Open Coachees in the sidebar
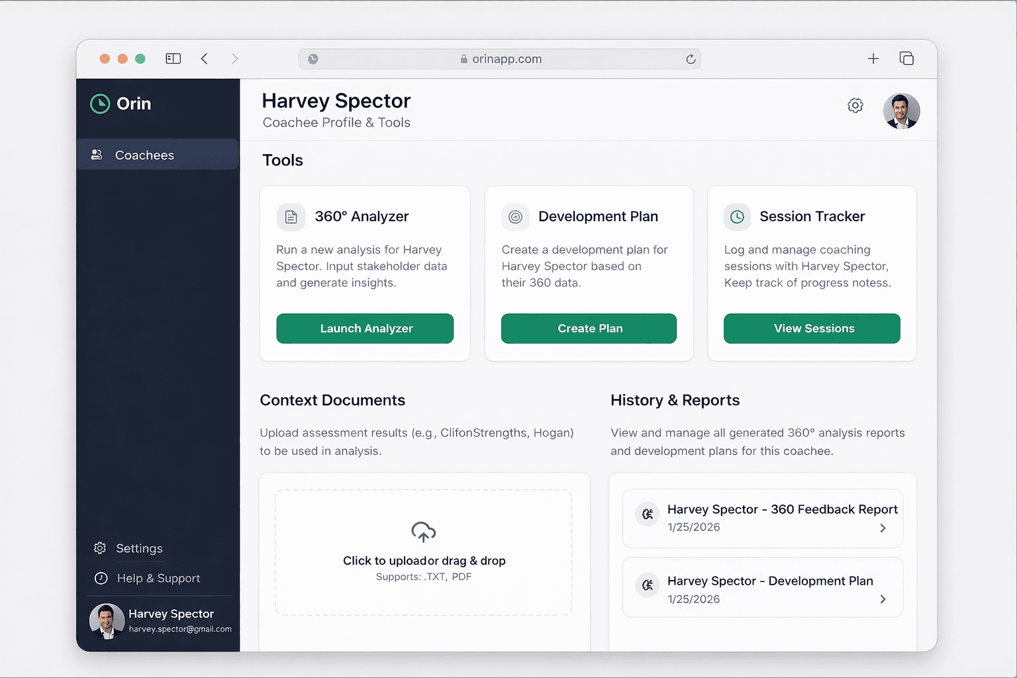This screenshot has width=1017, height=678. (158, 154)
